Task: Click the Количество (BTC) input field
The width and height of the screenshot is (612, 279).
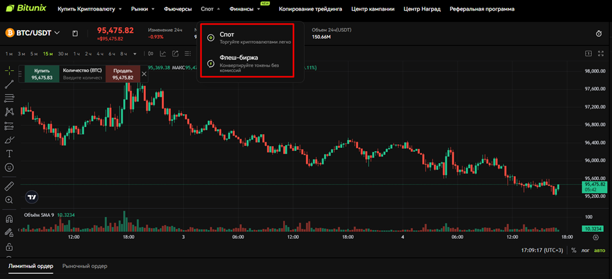Action: 82,78
